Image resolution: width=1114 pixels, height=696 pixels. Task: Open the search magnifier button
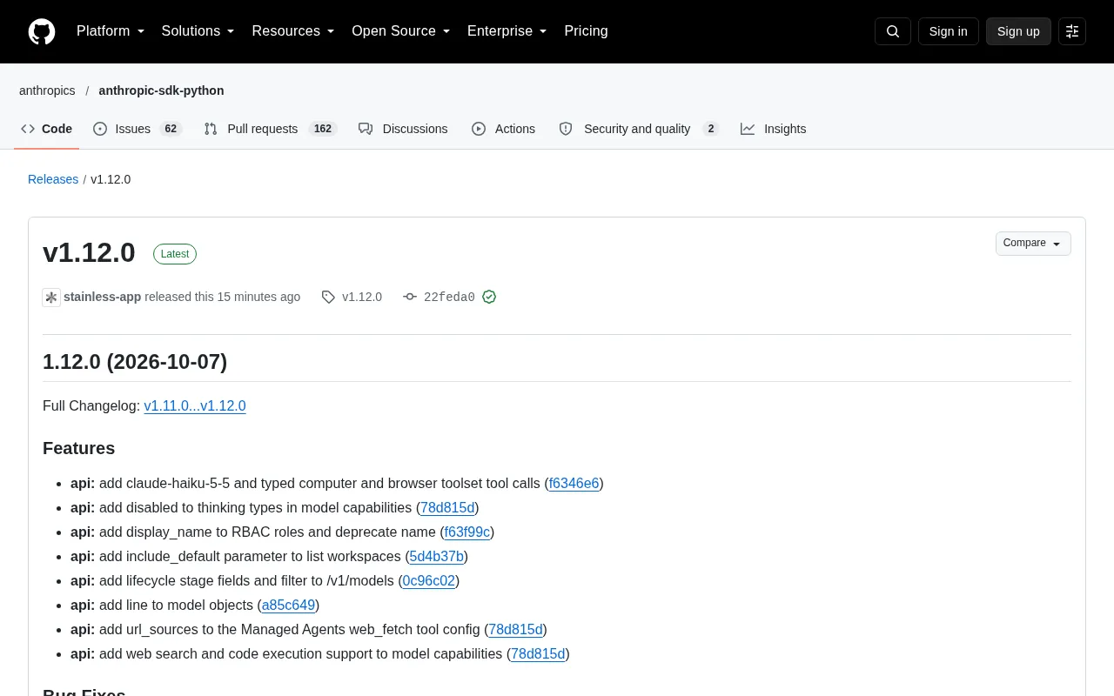pos(893,31)
